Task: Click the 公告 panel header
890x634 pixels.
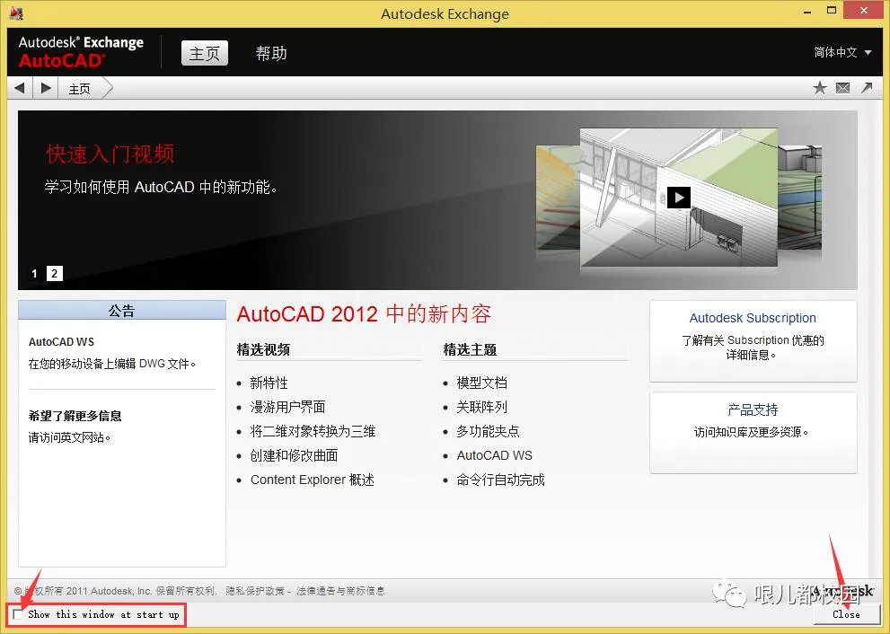Action: [x=122, y=311]
